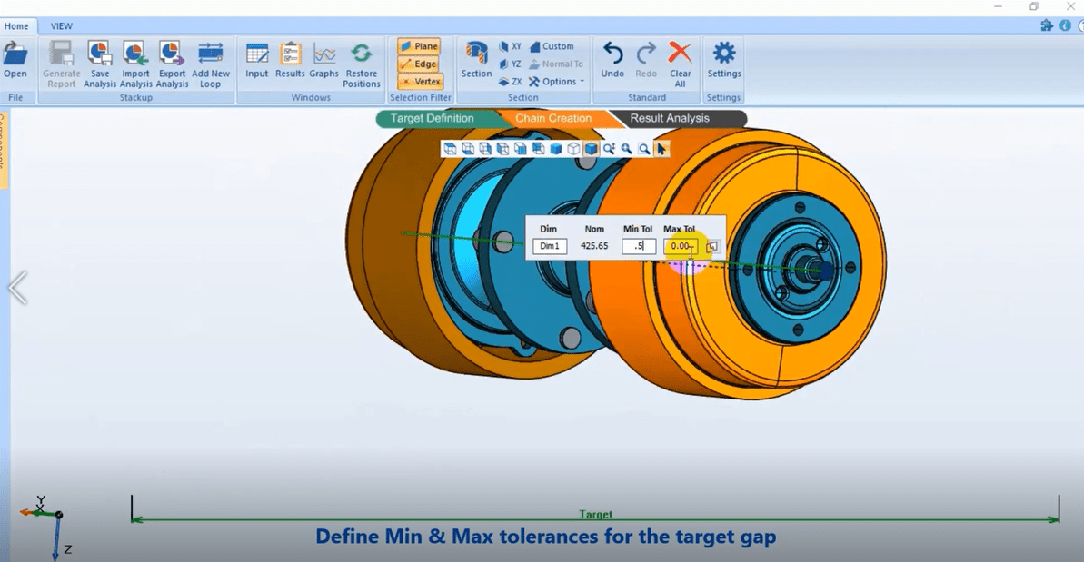Viewport: 1084px width, 562px height.
Task: Click the Save Analysis icon
Action: pyautogui.click(x=99, y=54)
